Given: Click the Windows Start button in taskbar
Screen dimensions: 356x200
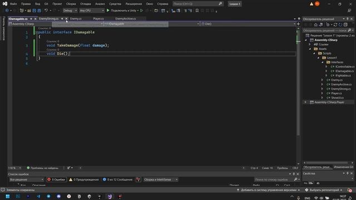Looking at the screenshot, I should point(8,196).
